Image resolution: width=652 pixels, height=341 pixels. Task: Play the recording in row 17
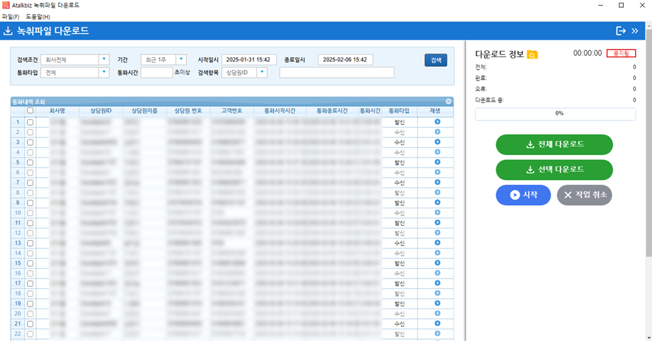point(437,283)
